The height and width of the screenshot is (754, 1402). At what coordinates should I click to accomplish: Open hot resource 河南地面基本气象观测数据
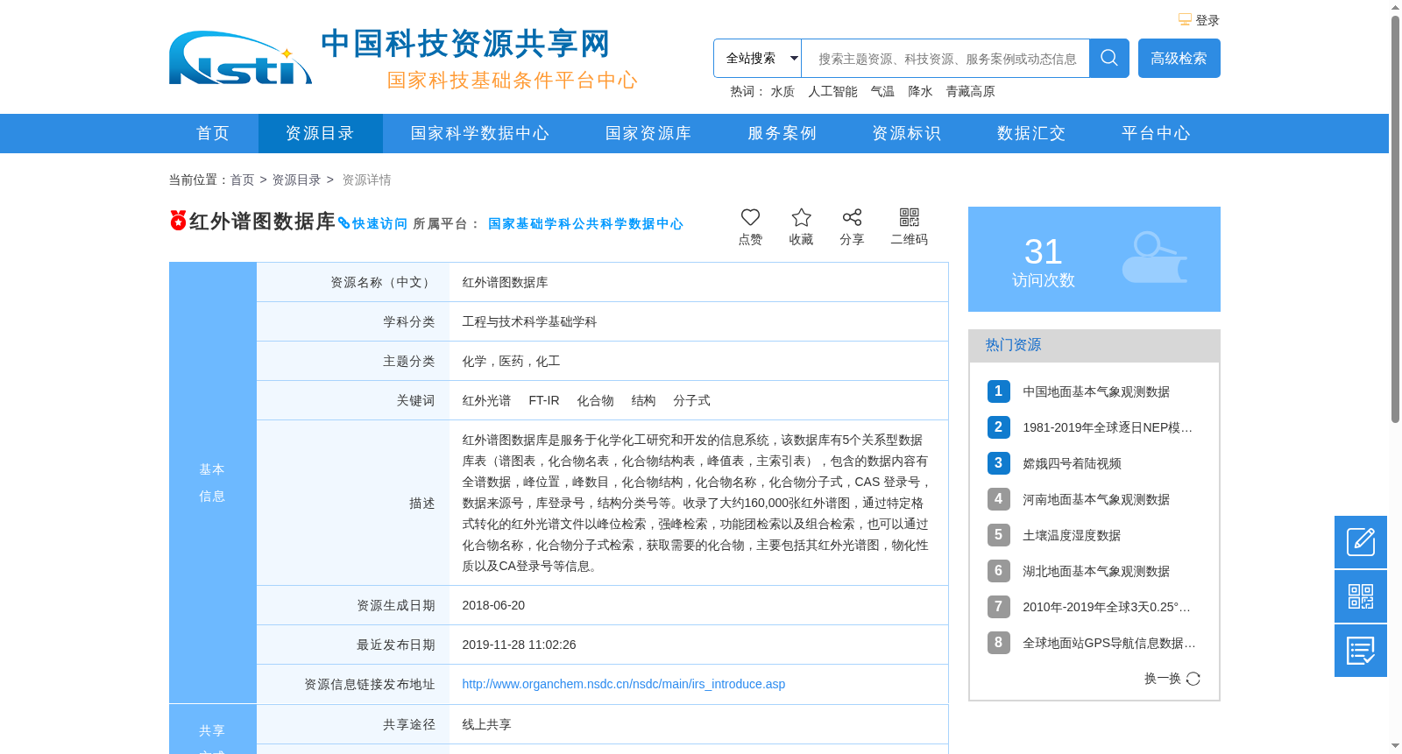[x=1096, y=499]
